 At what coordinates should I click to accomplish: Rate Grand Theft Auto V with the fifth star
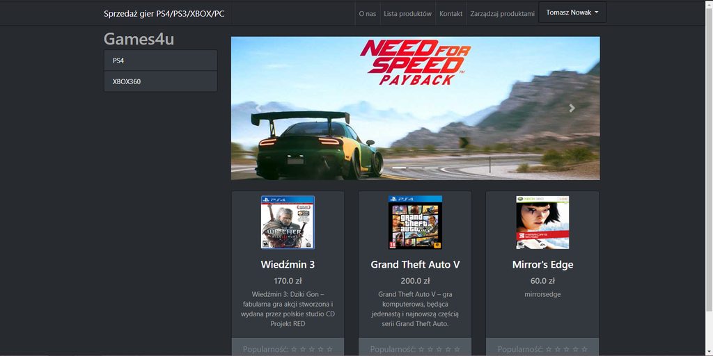tap(457, 349)
